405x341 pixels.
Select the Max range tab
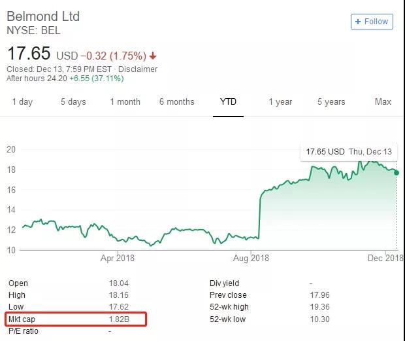click(383, 101)
